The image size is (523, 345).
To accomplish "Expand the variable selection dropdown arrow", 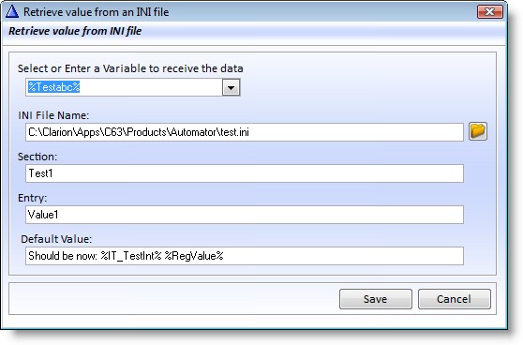I will [x=231, y=87].
